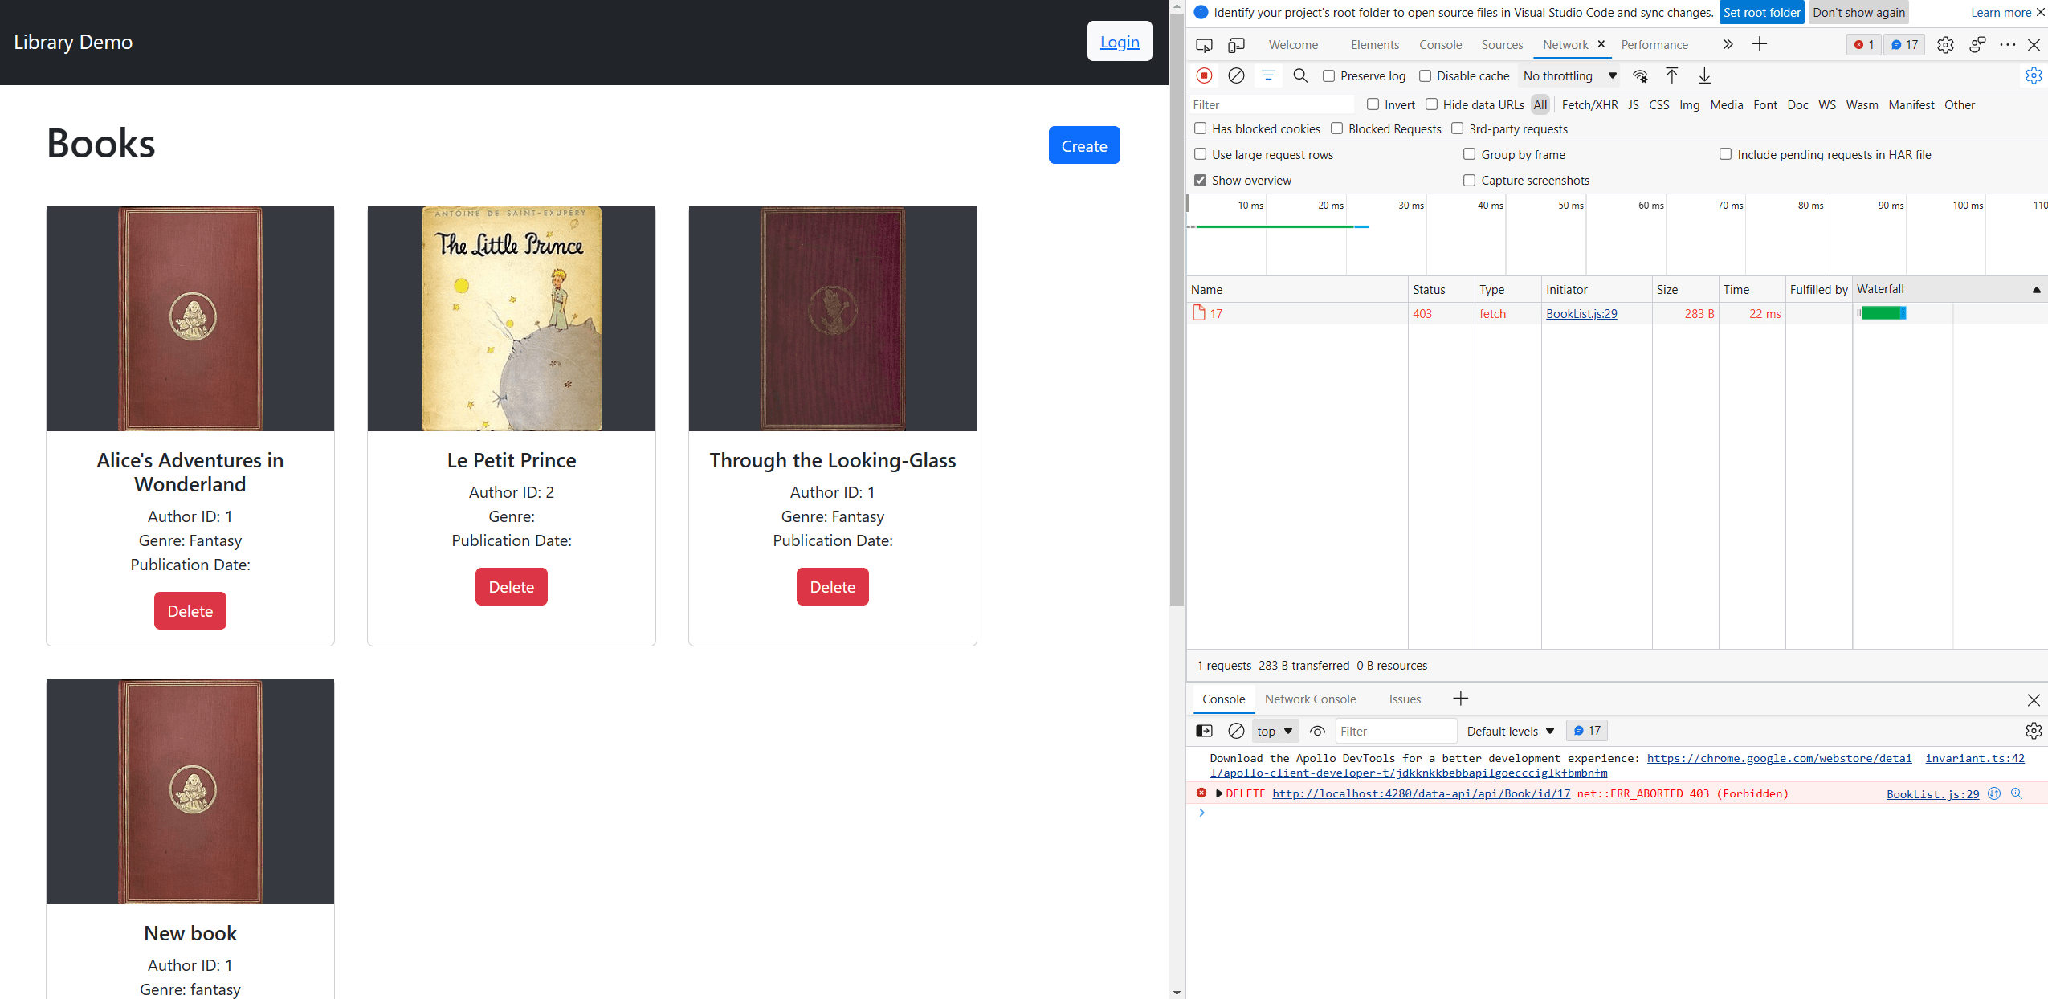The height and width of the screenshot is (999, 2048).
Task: Click the export HAR download icon
Action: pos(1703,75)
